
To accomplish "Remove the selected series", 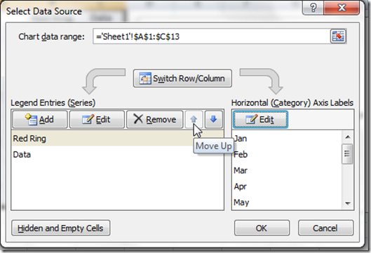I will [155, 119].
